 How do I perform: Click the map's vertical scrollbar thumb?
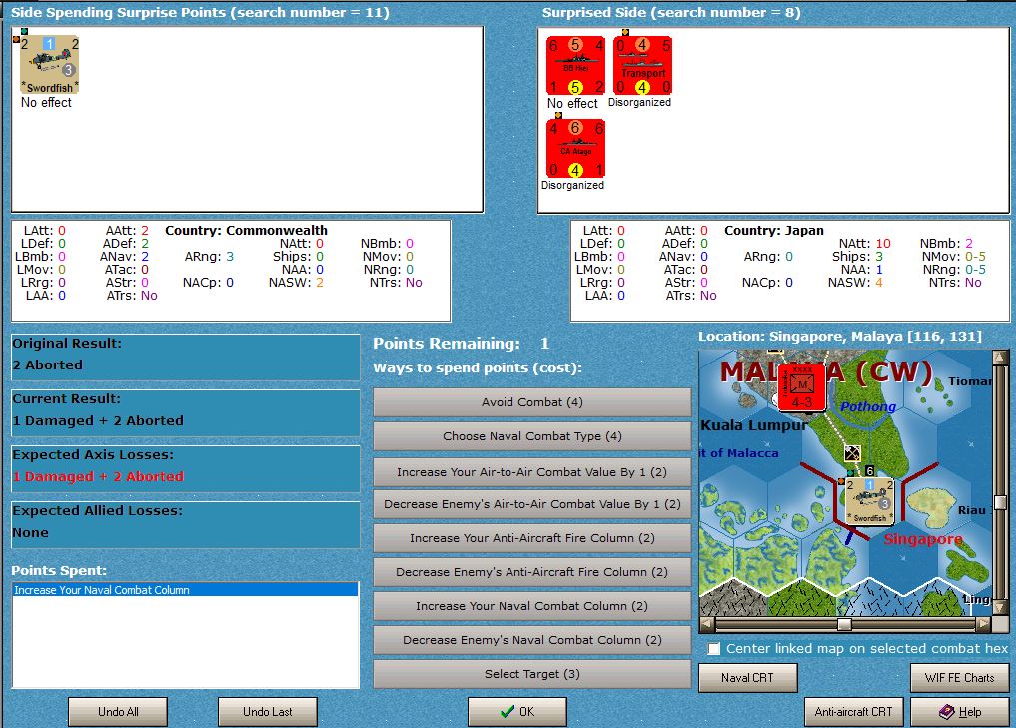pyautogui.click(x=1000, y=502)
